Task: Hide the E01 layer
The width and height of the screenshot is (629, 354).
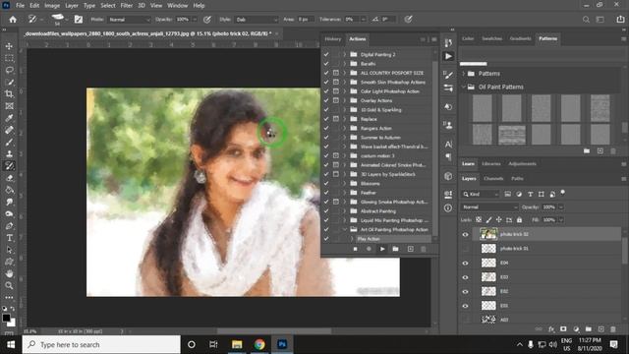Action: coord(465,306)
